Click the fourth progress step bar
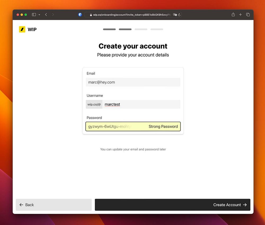The height and width of the screenshot is (225, 265). click(157, 29)
